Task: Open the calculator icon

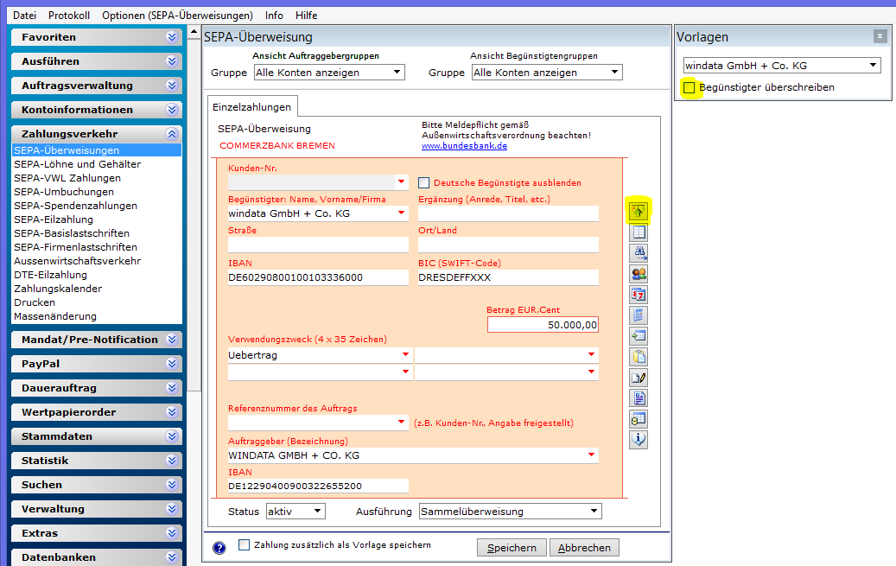Action: [x=639, y=315]
